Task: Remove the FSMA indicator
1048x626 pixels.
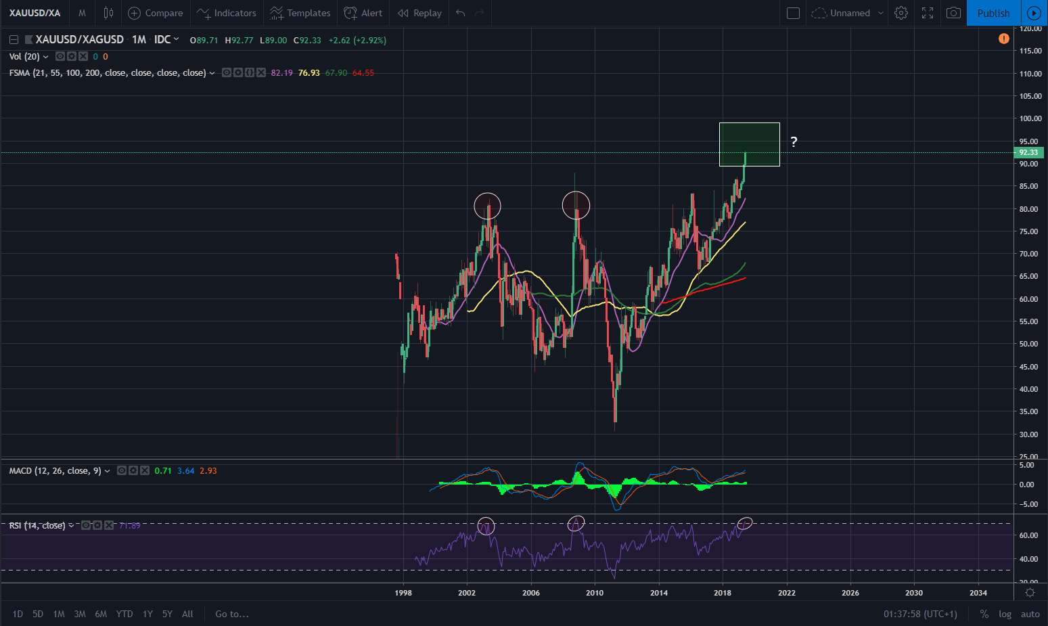Action: coord(261,72)
